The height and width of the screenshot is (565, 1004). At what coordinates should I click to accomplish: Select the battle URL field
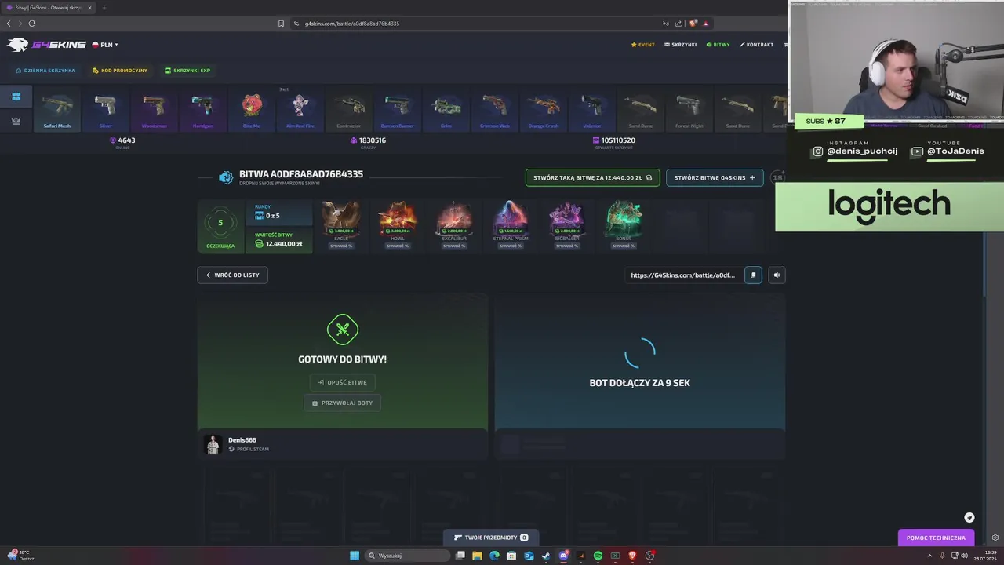pos(683,275)
